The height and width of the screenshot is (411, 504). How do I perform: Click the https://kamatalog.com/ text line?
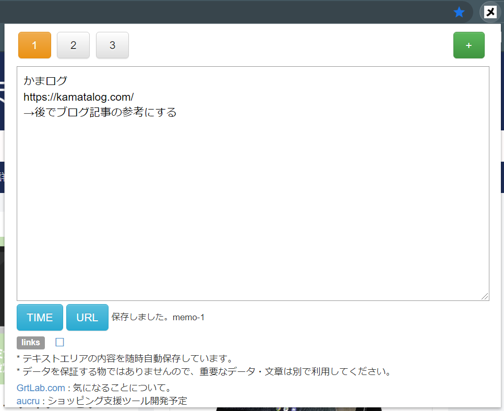(78, 96)
